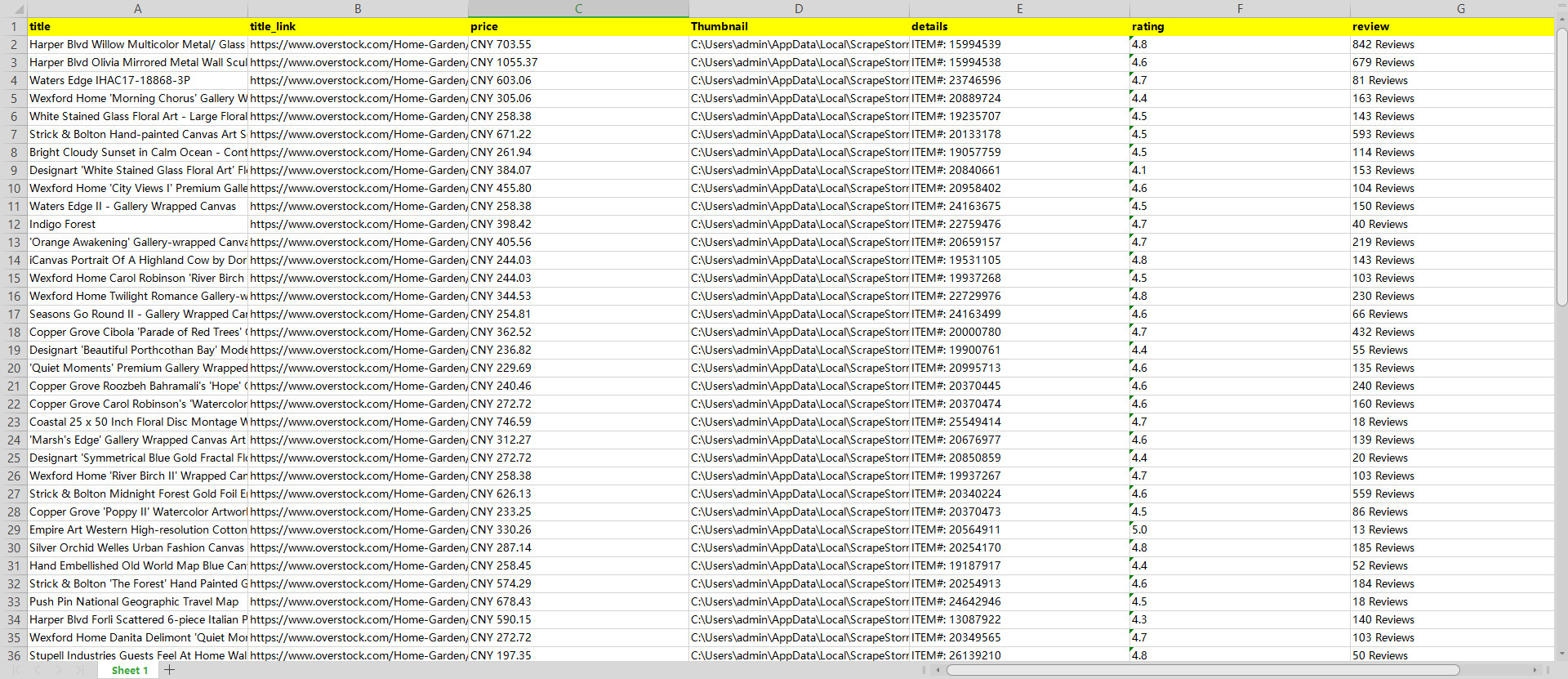
Task: Click details cell 'ITEM#: 25549414'
Action: pos(1019,422)
